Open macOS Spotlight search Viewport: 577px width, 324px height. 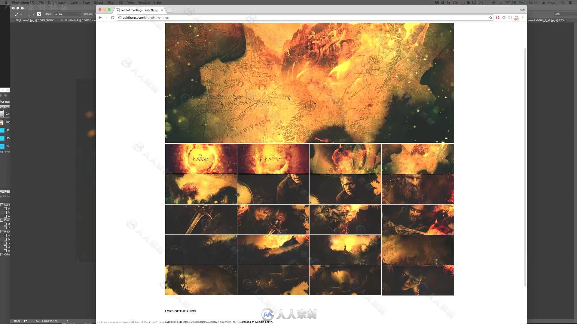[563, 2]
